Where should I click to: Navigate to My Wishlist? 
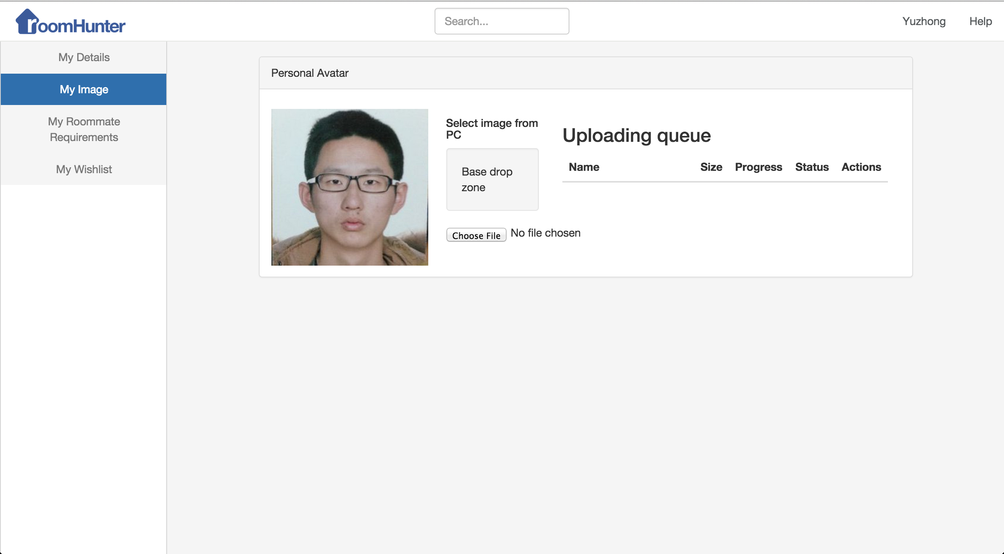84,169
